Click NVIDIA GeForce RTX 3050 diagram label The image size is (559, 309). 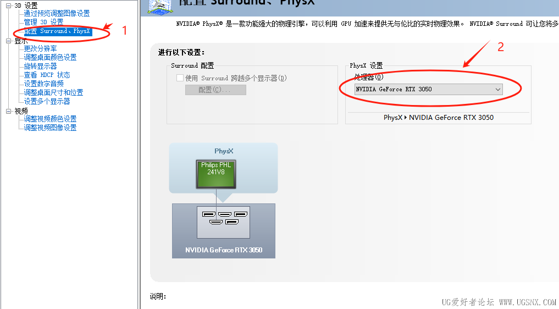(224, 250)
